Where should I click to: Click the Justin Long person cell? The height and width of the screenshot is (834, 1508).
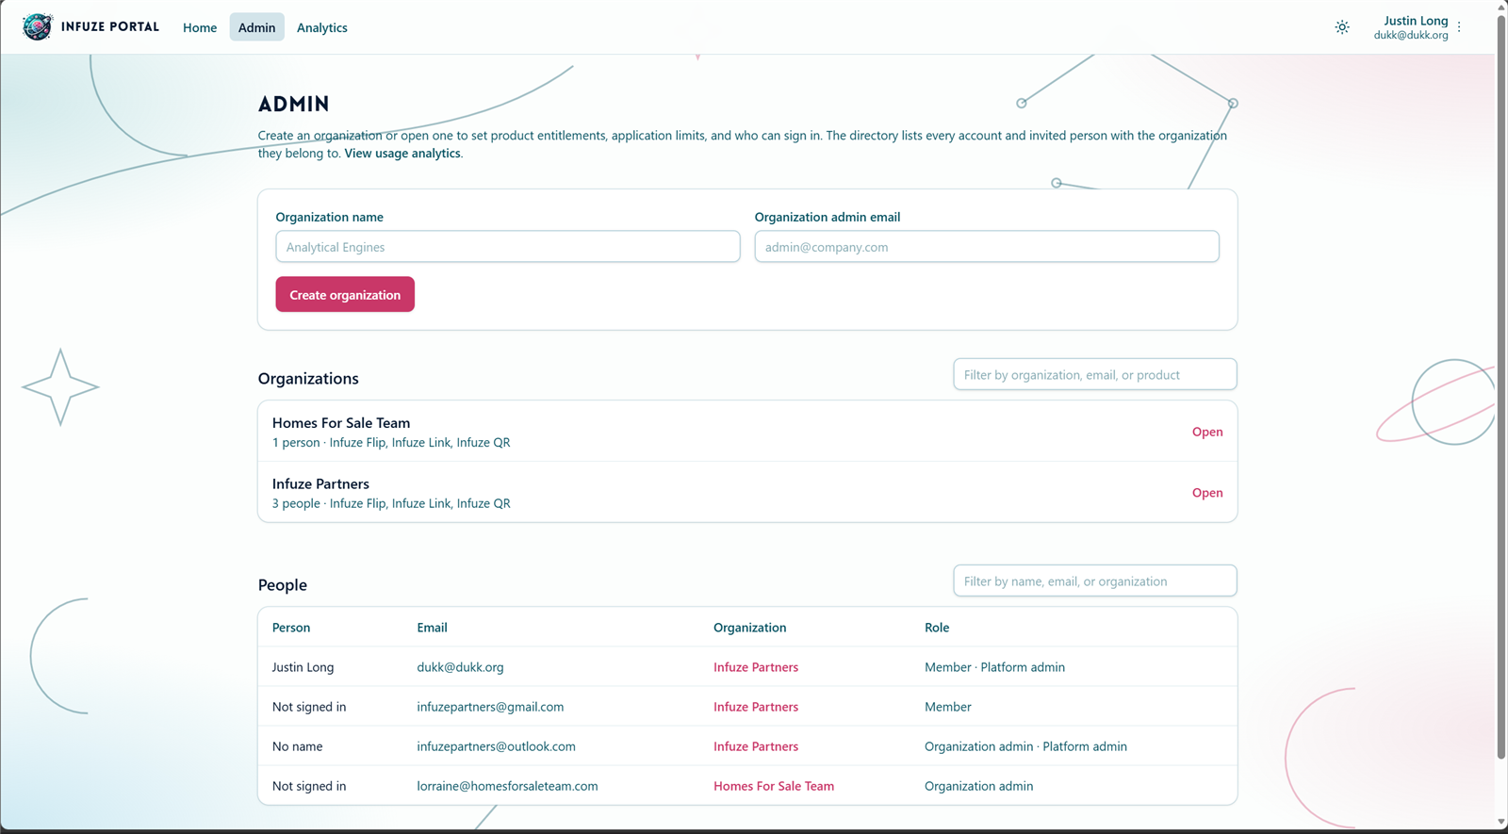coord(303,667)
